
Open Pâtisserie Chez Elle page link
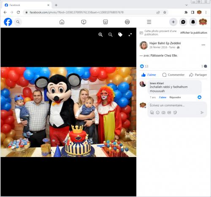pyautogui.click(x=164, y=56)
